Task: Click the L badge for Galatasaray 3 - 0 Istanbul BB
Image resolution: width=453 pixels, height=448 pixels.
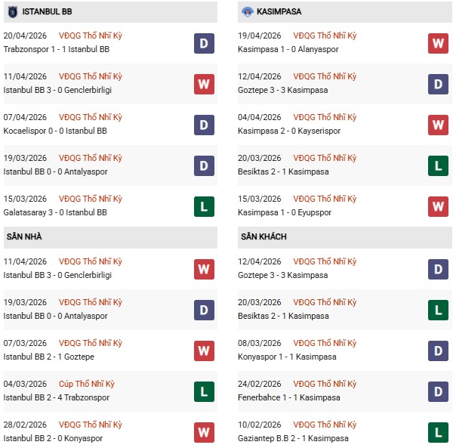Action: click(204, 206)
